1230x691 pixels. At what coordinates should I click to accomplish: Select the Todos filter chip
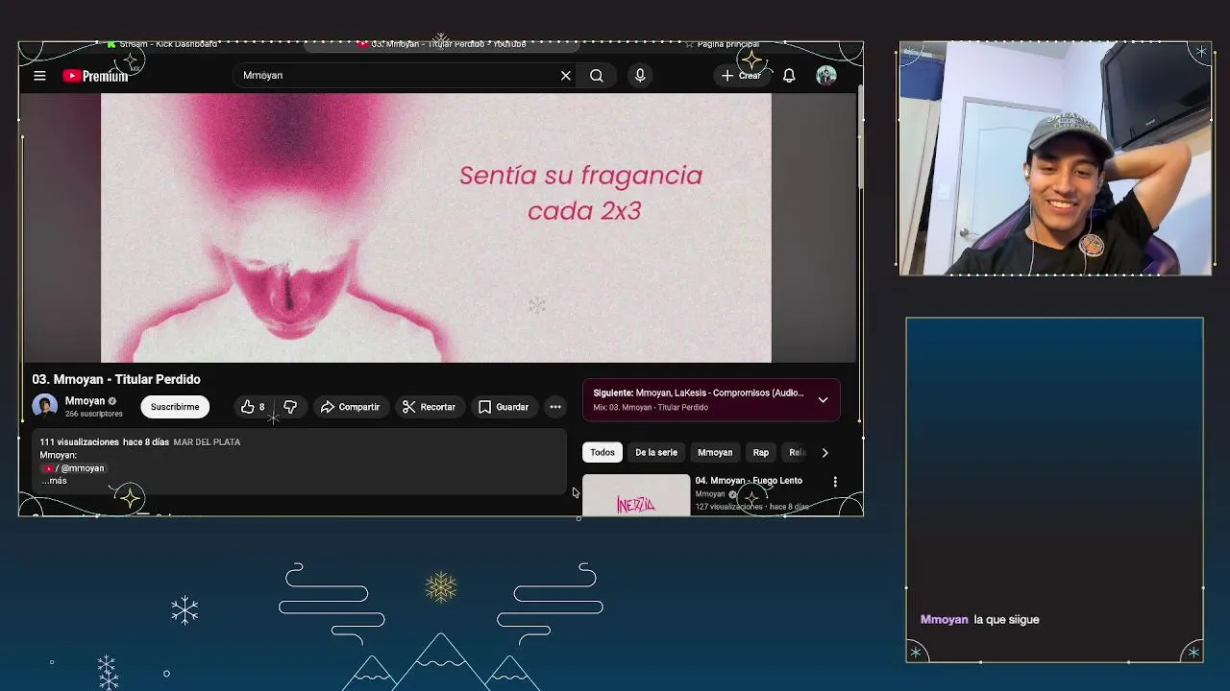pos(603,452)
